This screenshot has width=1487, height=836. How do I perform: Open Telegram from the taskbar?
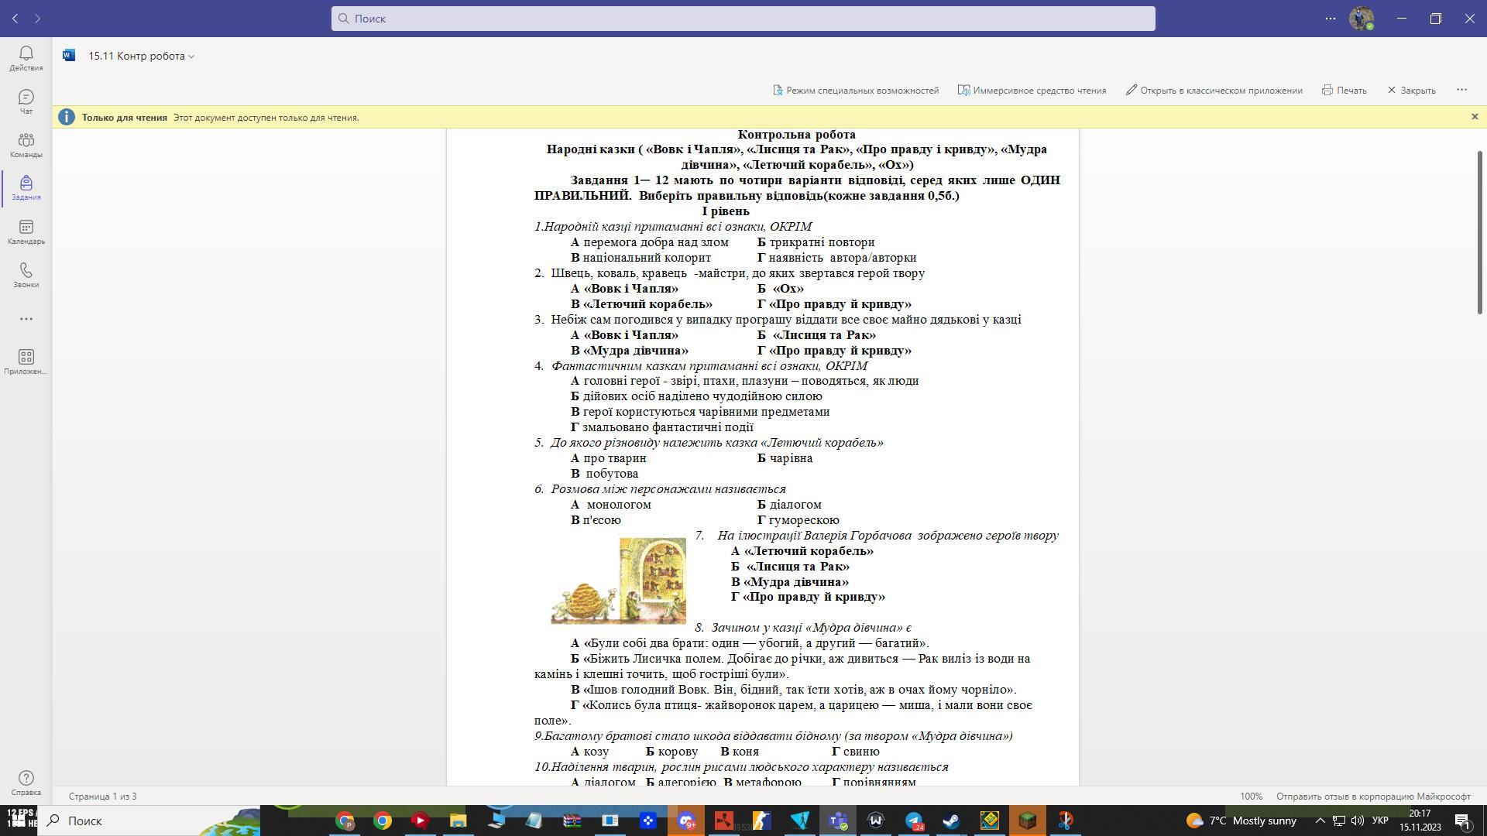914,821
